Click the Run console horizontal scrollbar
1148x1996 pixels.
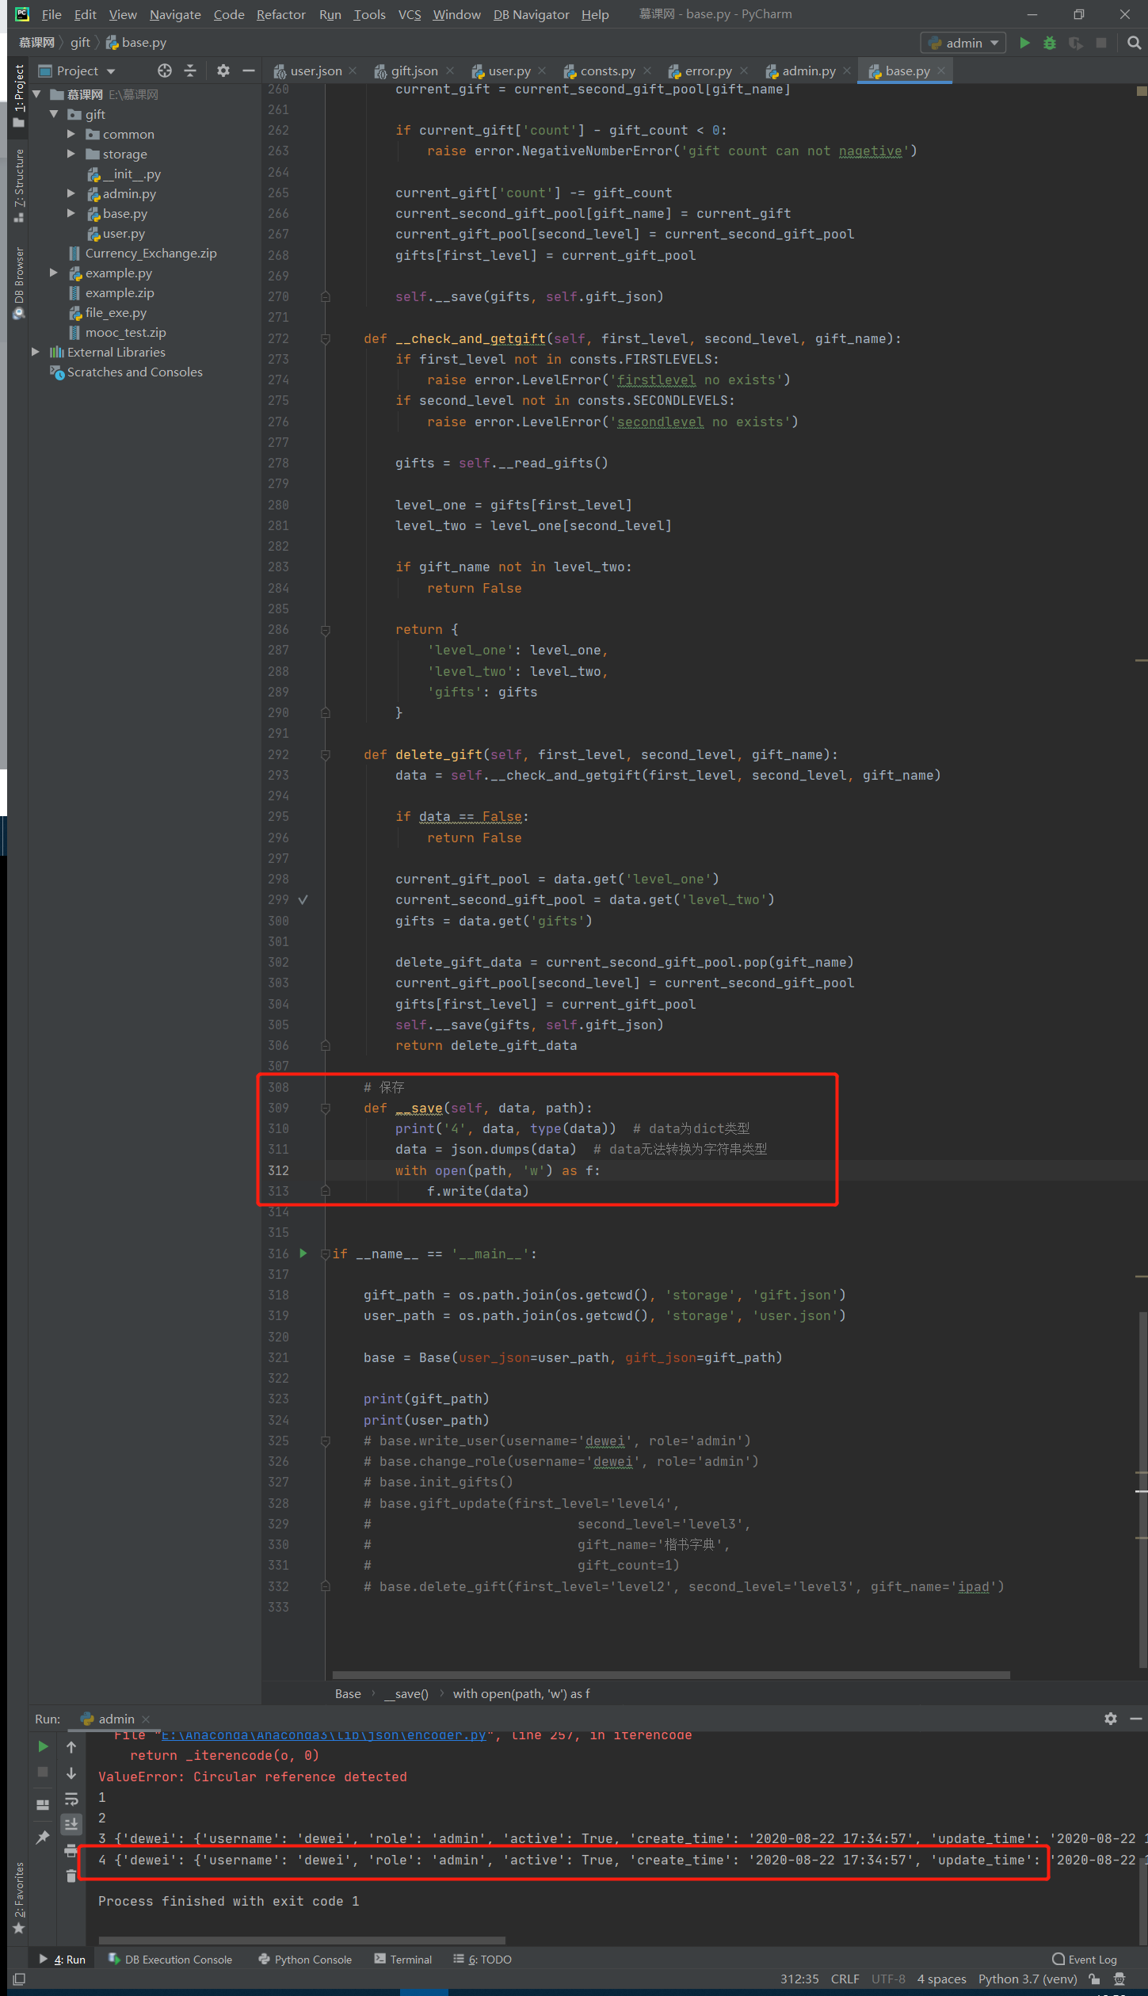pyautogui.click(x=302, y=1940)
